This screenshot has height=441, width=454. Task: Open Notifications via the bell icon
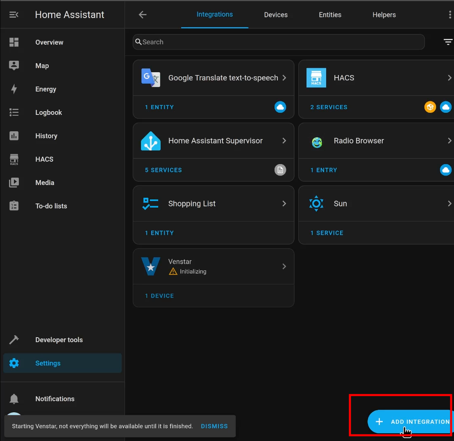14,399
